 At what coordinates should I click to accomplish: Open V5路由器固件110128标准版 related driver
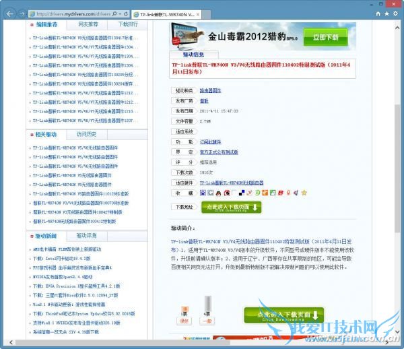81,194
